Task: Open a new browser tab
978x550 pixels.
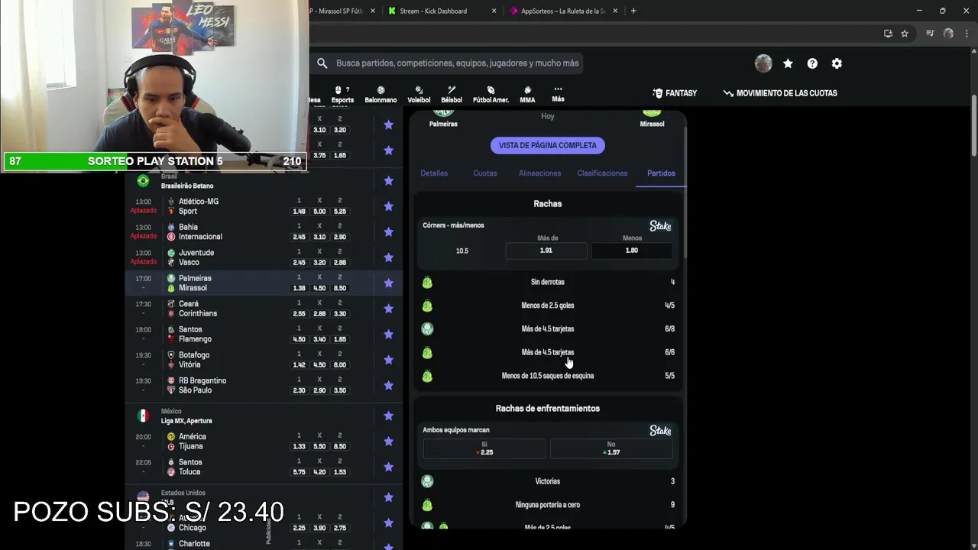Action: coord(633,11)
